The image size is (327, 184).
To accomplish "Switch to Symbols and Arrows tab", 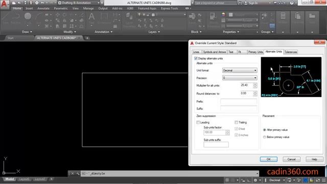I will coord(215,52).
